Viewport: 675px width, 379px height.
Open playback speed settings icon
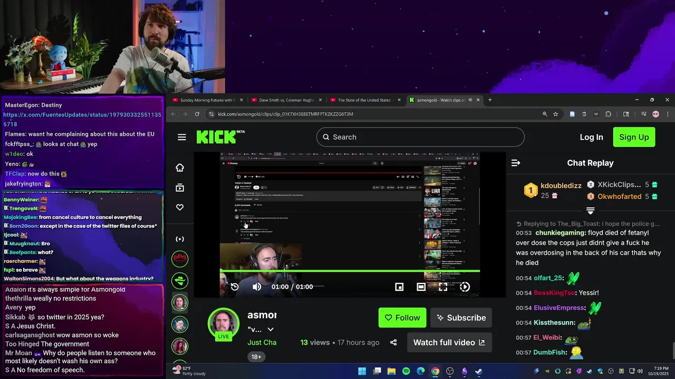point(465,286)
